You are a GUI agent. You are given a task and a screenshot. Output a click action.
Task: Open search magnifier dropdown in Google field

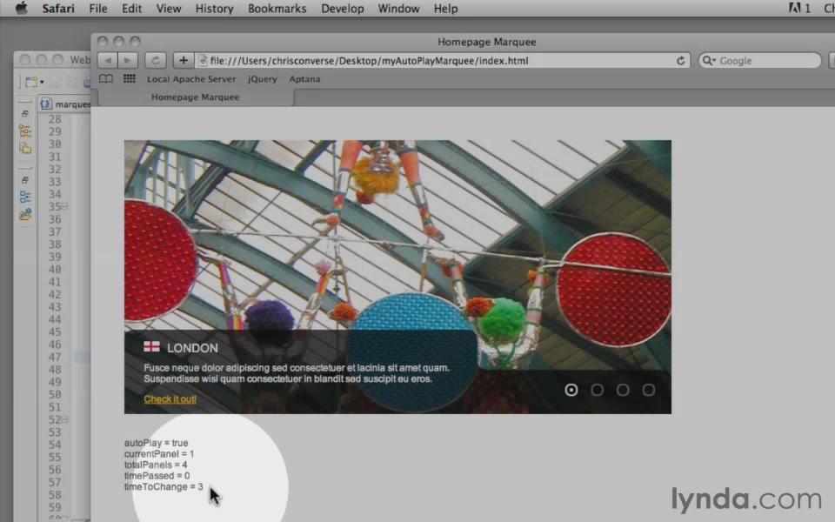(709, 61)
